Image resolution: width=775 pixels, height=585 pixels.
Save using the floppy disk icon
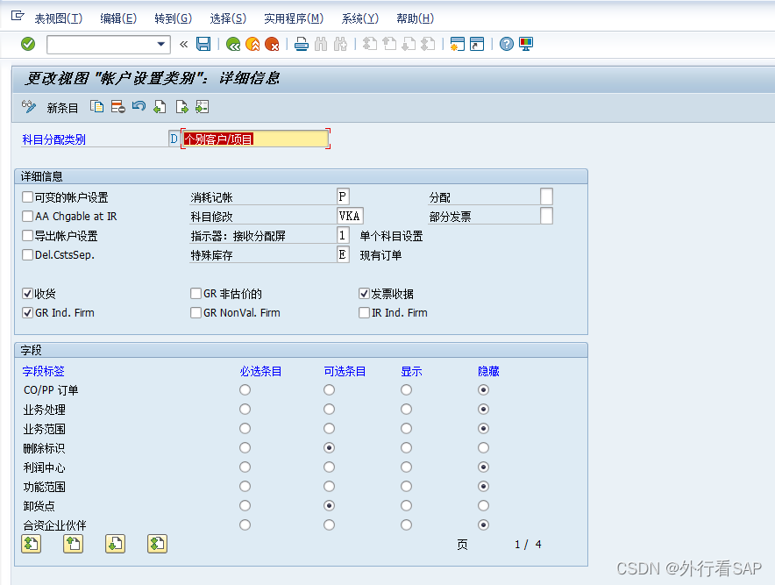(x=203, y=44)
